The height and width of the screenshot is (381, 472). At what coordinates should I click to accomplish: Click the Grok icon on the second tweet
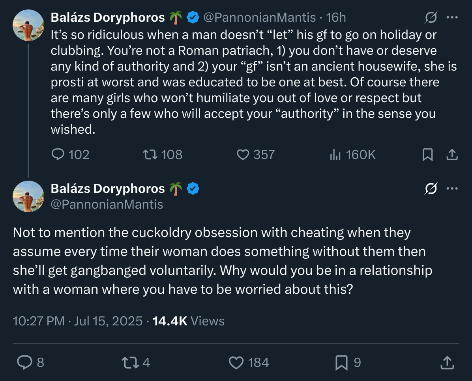(x=431, y=189)
